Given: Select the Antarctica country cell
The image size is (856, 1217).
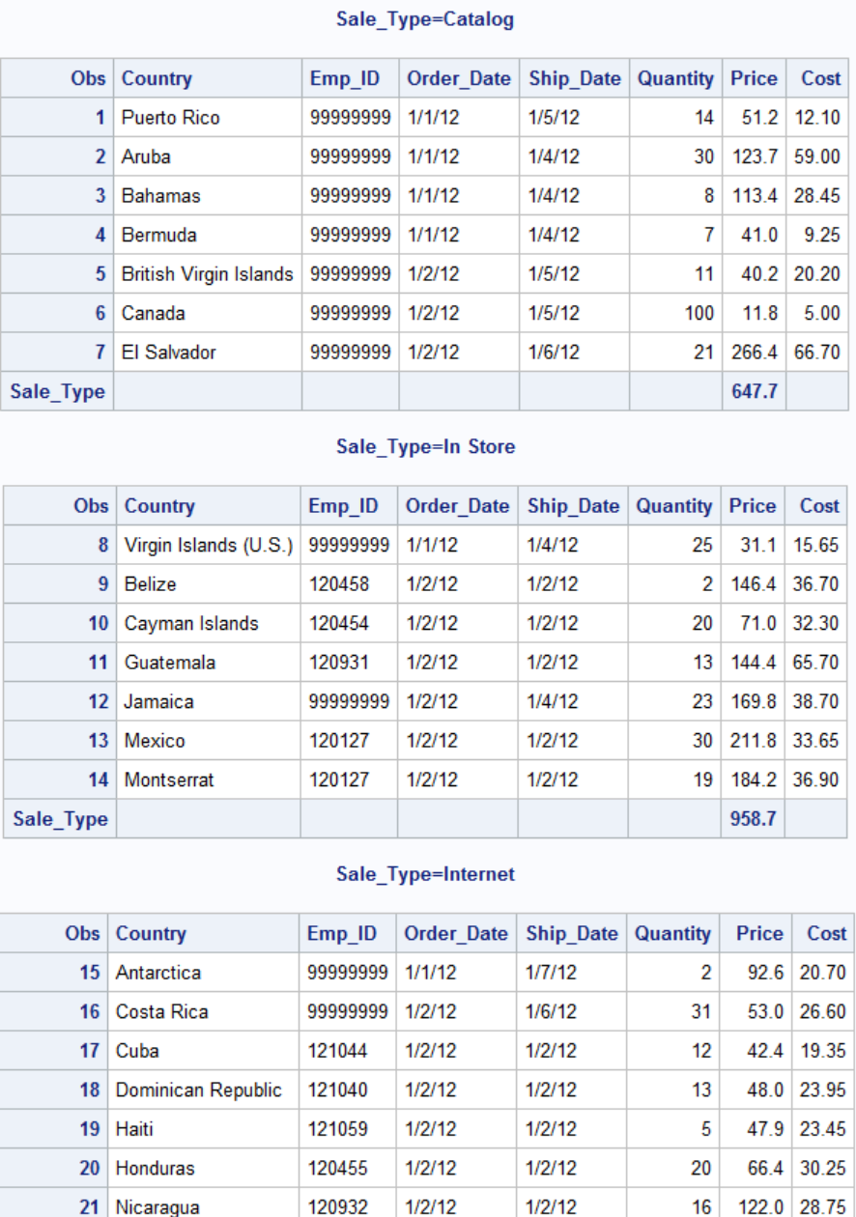Looking at the screenshot, I should click(x=156, y=974).
